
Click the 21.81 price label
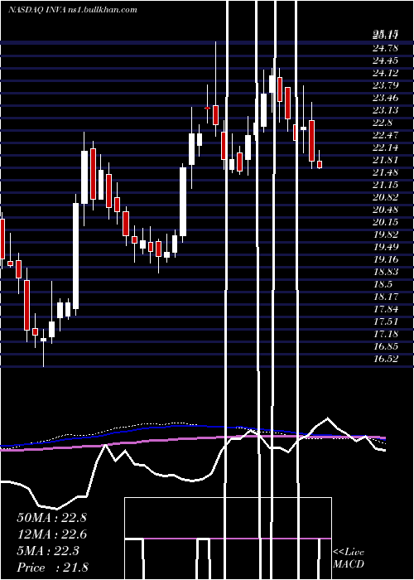[x=386, y=160]
